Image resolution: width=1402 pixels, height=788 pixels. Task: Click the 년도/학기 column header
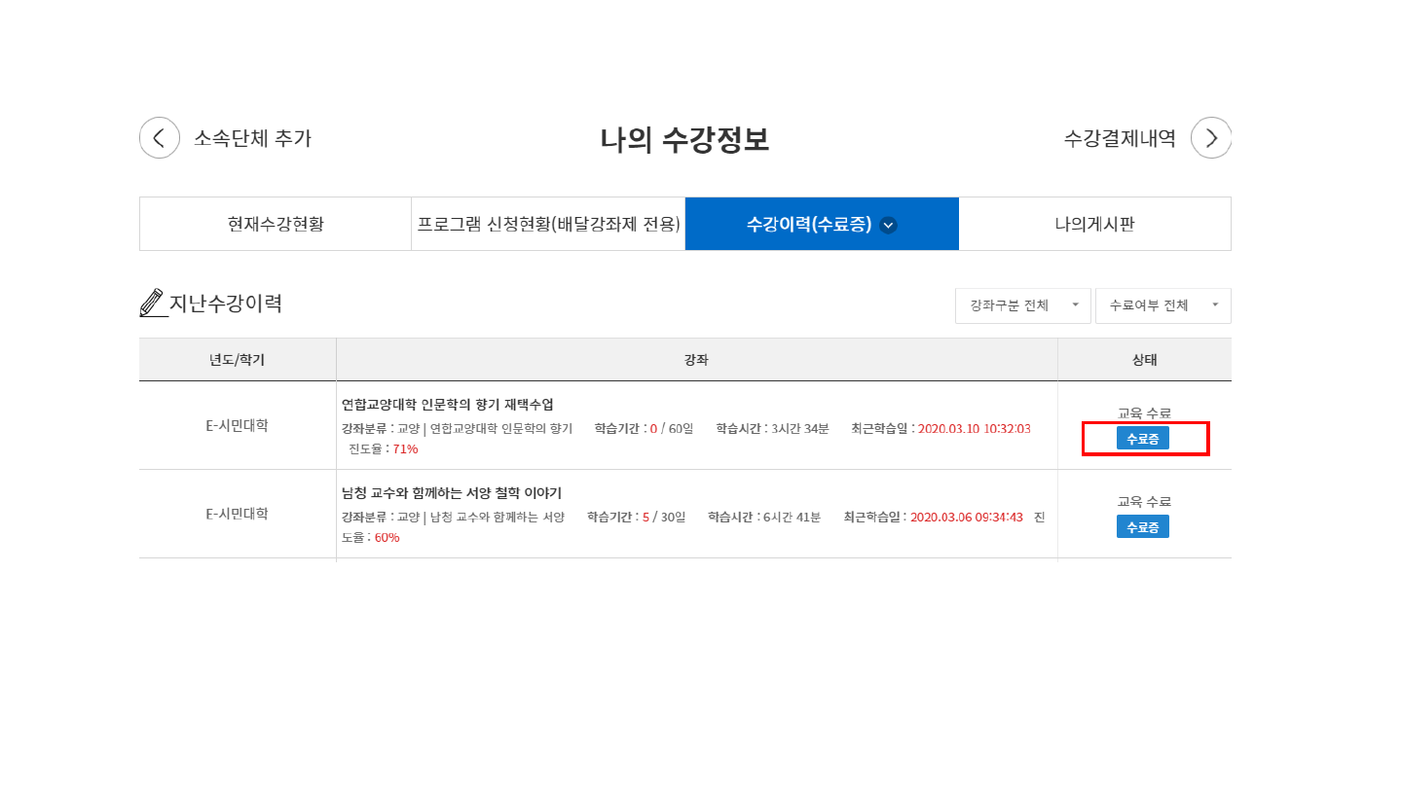pyautogui.click(x=237, y=360)
